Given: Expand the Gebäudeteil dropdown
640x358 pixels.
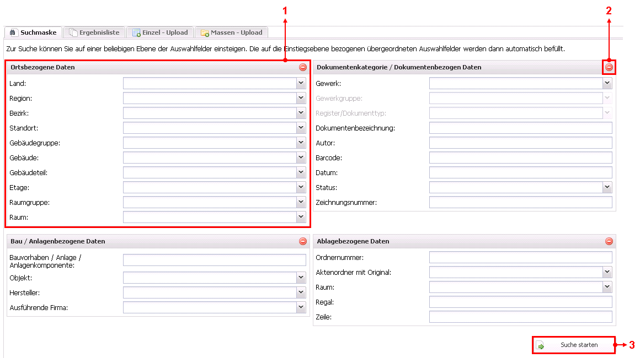Looking at the screenshot, I should [301, 173].
